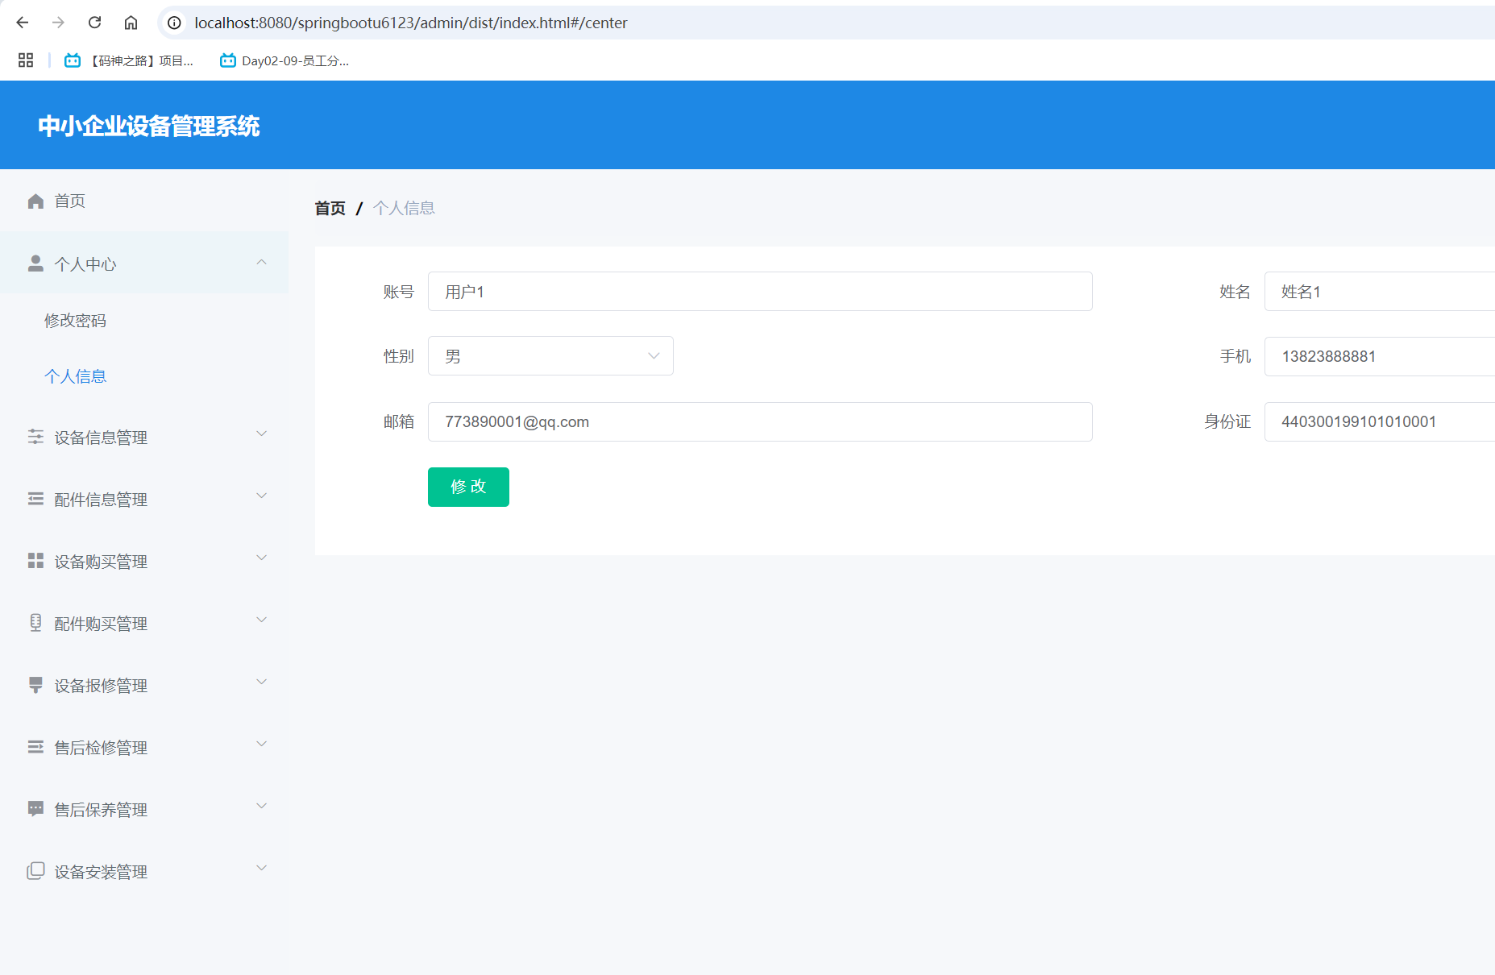Click the sliders icon beside 设备信息管理

(x=35, y=437)
